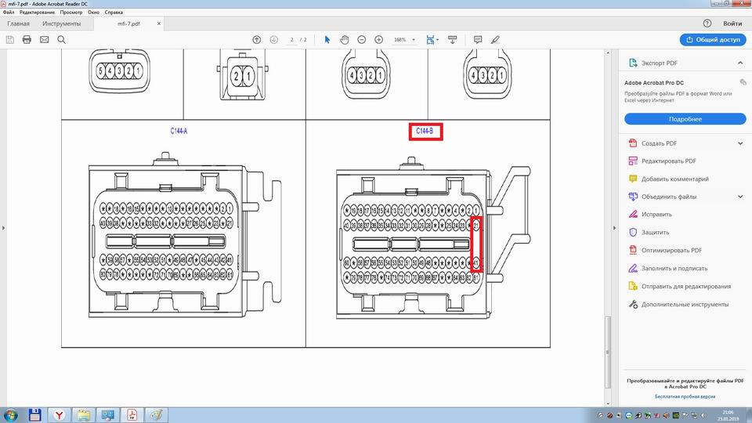Click the print icon in toolbar
752x423 pixels.
pyautogui.click(x=27, y=39)
